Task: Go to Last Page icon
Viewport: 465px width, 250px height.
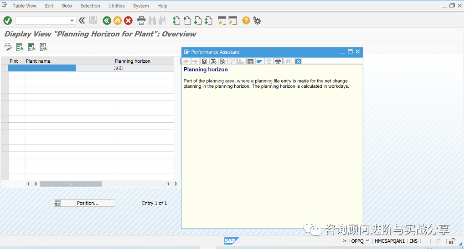Action: pyautogui.click(x=208, y=21)
